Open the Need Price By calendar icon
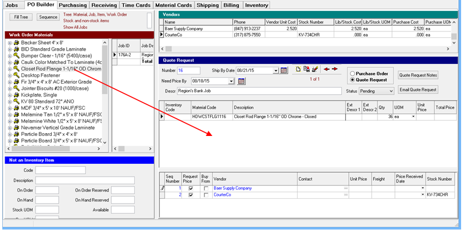The height and width of the screenshot is (233, 464). point(242,81)
